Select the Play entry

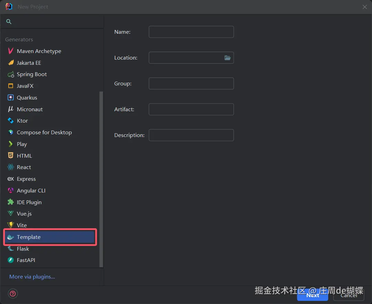click(x=50, y=144)
